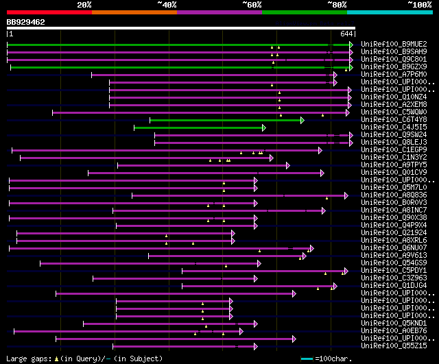
Task: Click the purple alignment bar for Q21924
Action: (124, 233)
